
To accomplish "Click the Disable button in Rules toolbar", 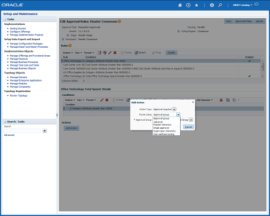I will (x=171, y=53).
